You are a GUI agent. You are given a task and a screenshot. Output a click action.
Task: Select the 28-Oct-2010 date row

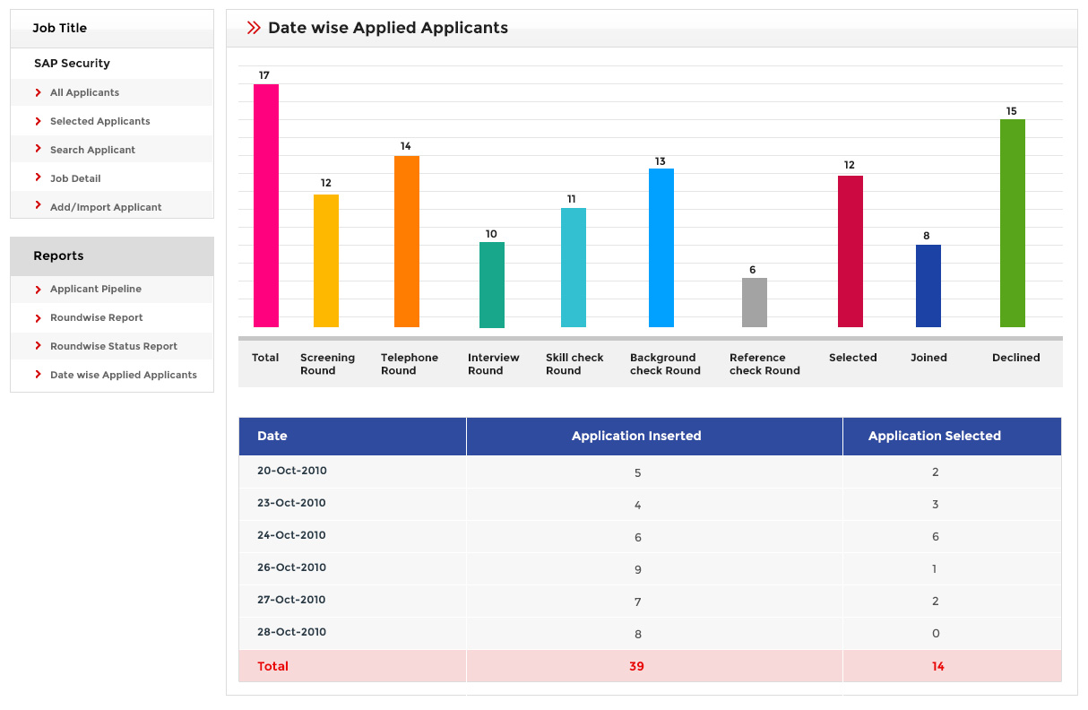[x=650, y=633]
